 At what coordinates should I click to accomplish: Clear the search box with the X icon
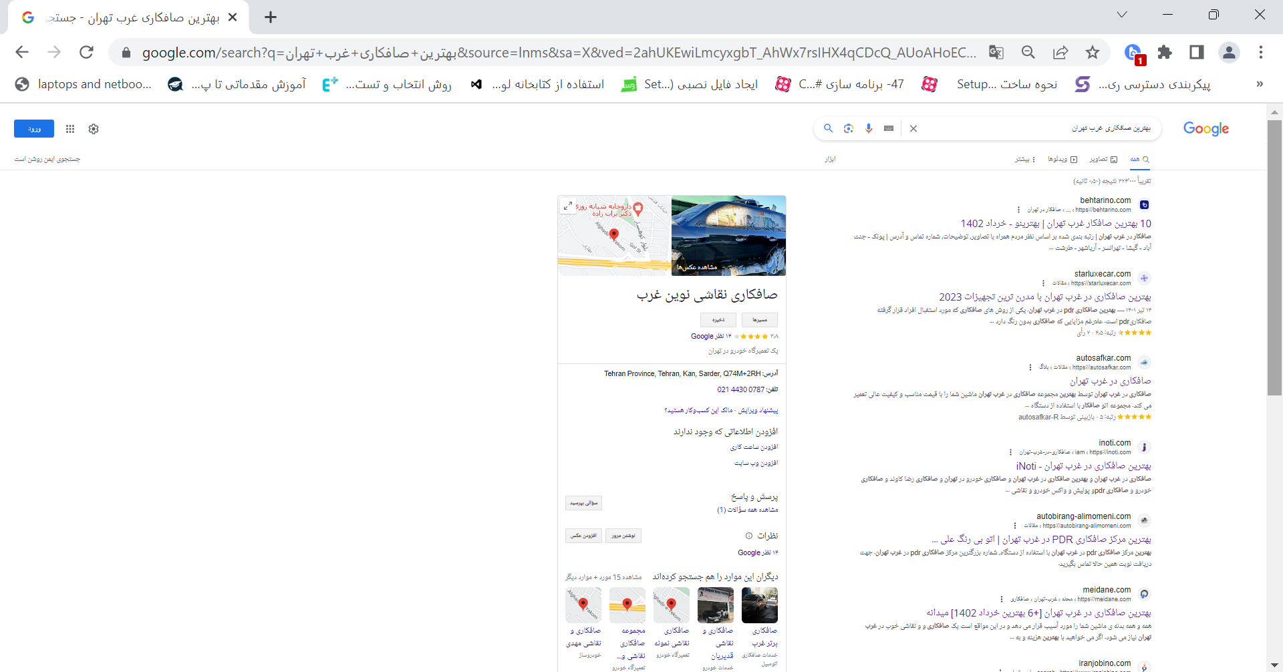click(x=913, y=128)
